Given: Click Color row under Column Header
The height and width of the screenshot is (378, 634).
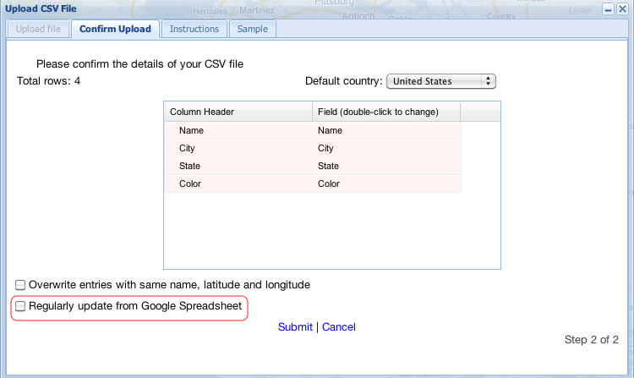Looking at the screenshot, I should coord(238,184).
